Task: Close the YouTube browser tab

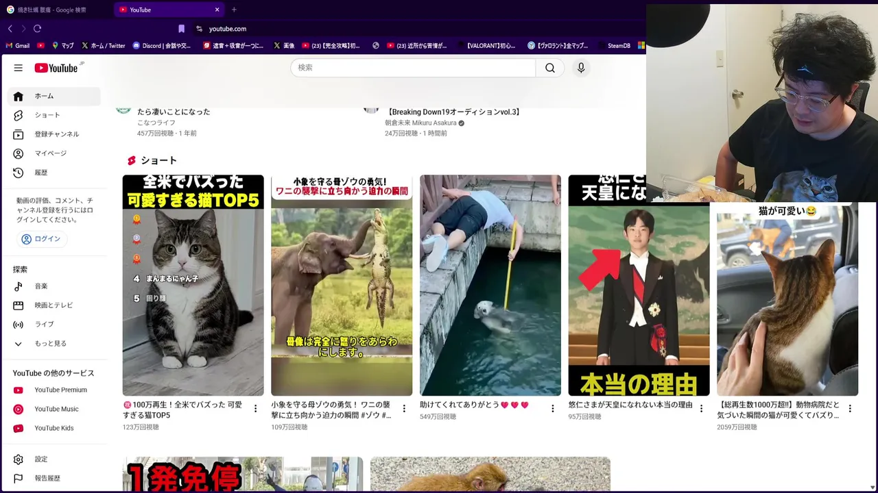Action: [217, 10]
